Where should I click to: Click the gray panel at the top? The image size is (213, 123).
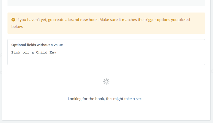click(106, 3)
